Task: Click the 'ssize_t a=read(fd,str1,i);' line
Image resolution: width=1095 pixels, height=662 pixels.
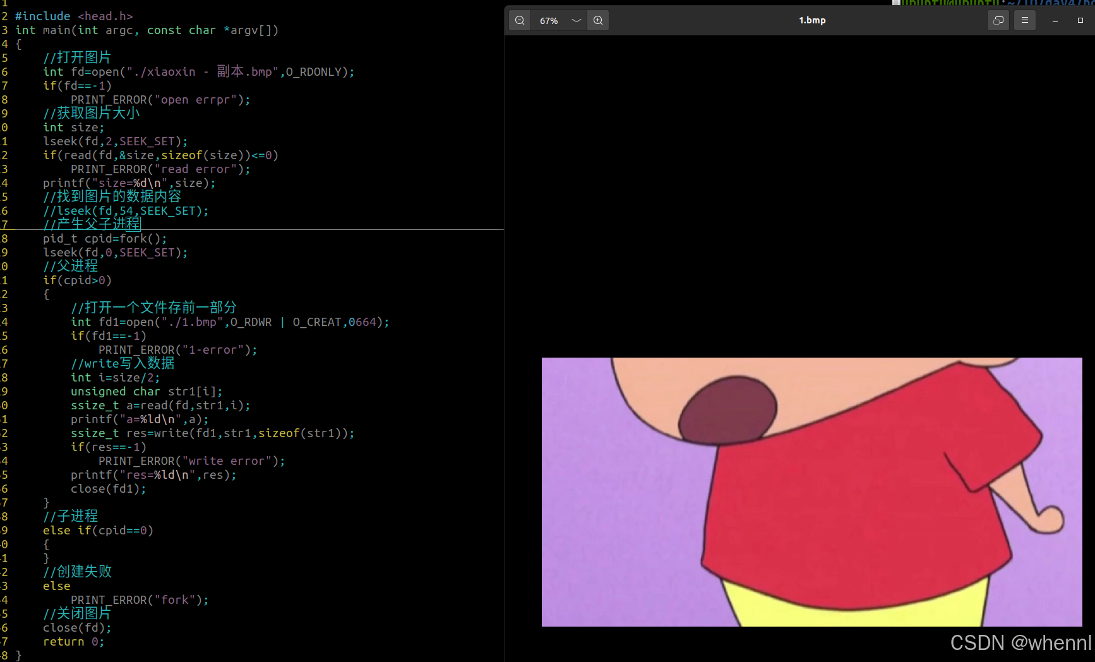Action: [x=160, y=405]
